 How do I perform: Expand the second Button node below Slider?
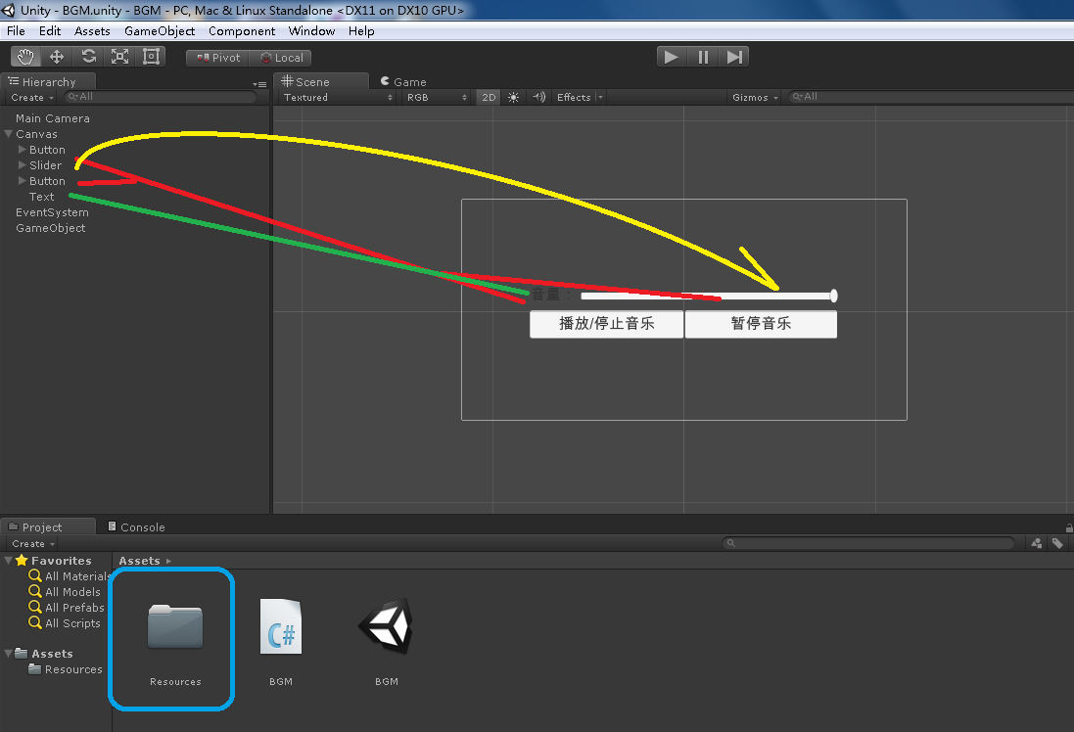[22, 181]
